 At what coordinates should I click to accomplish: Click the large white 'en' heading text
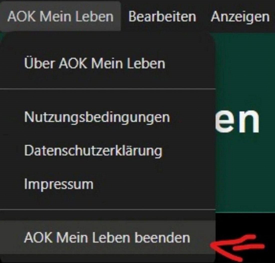point(237,121)
